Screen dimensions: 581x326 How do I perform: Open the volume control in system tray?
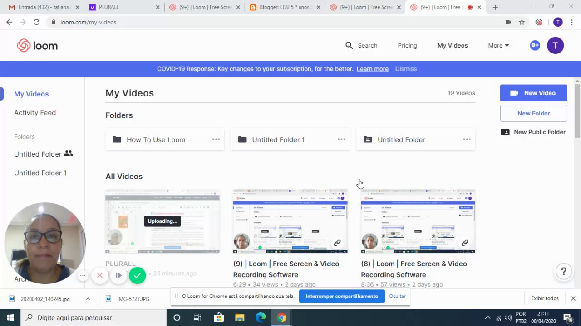(x=508, y=317)
